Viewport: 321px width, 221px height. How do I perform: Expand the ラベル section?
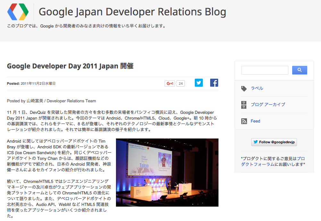point(257,88)
